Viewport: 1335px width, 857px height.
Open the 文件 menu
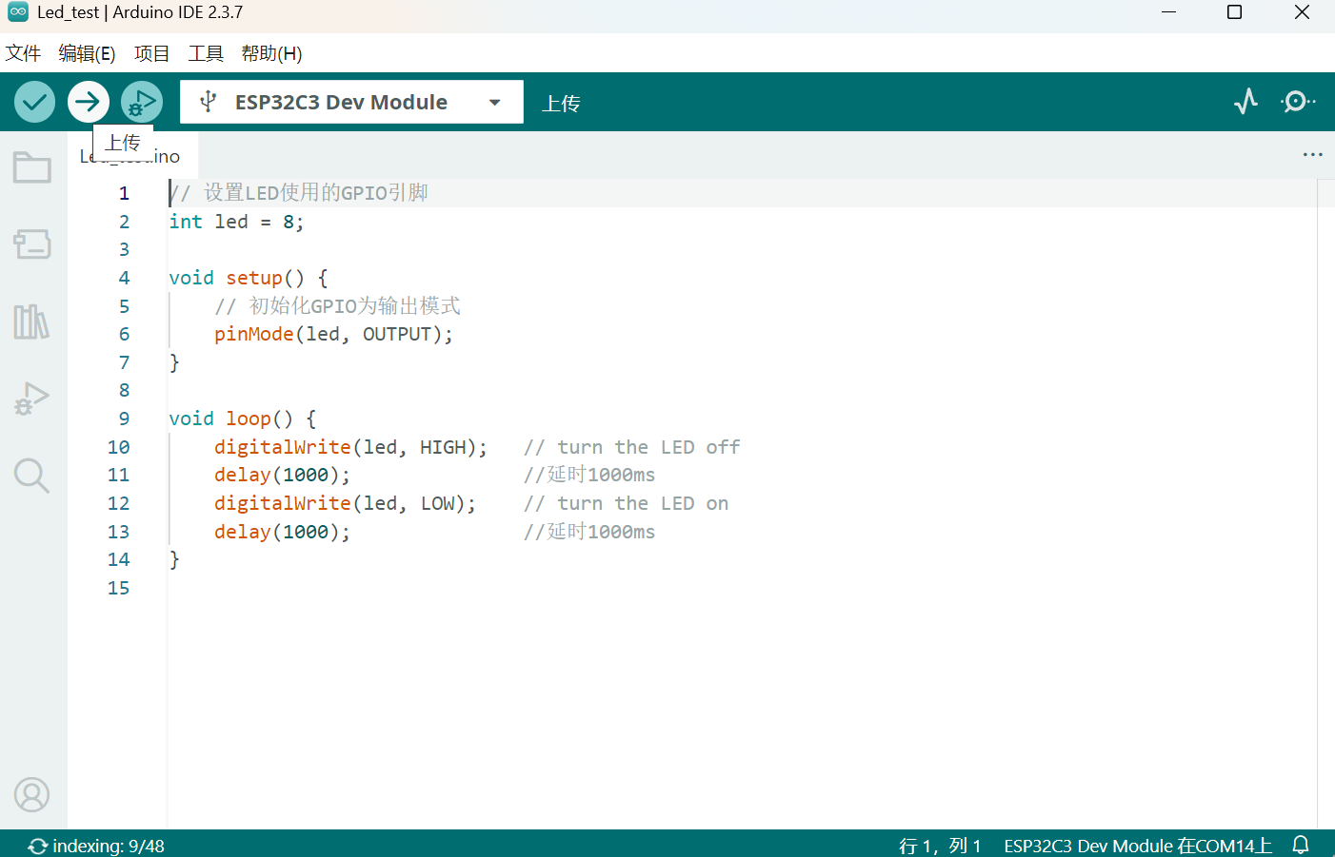point(23,53)
